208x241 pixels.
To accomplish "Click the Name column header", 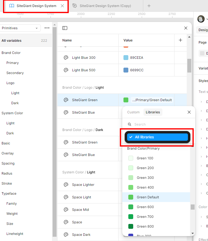I will [x=67, y=40].
